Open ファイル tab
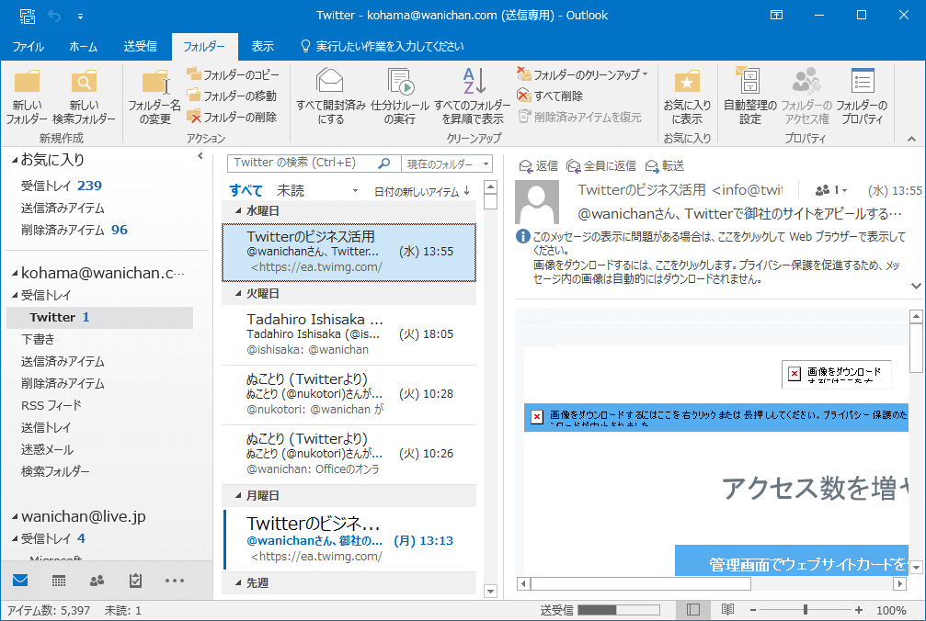This screenshot has width=926, height=621. tap(28, 46)
